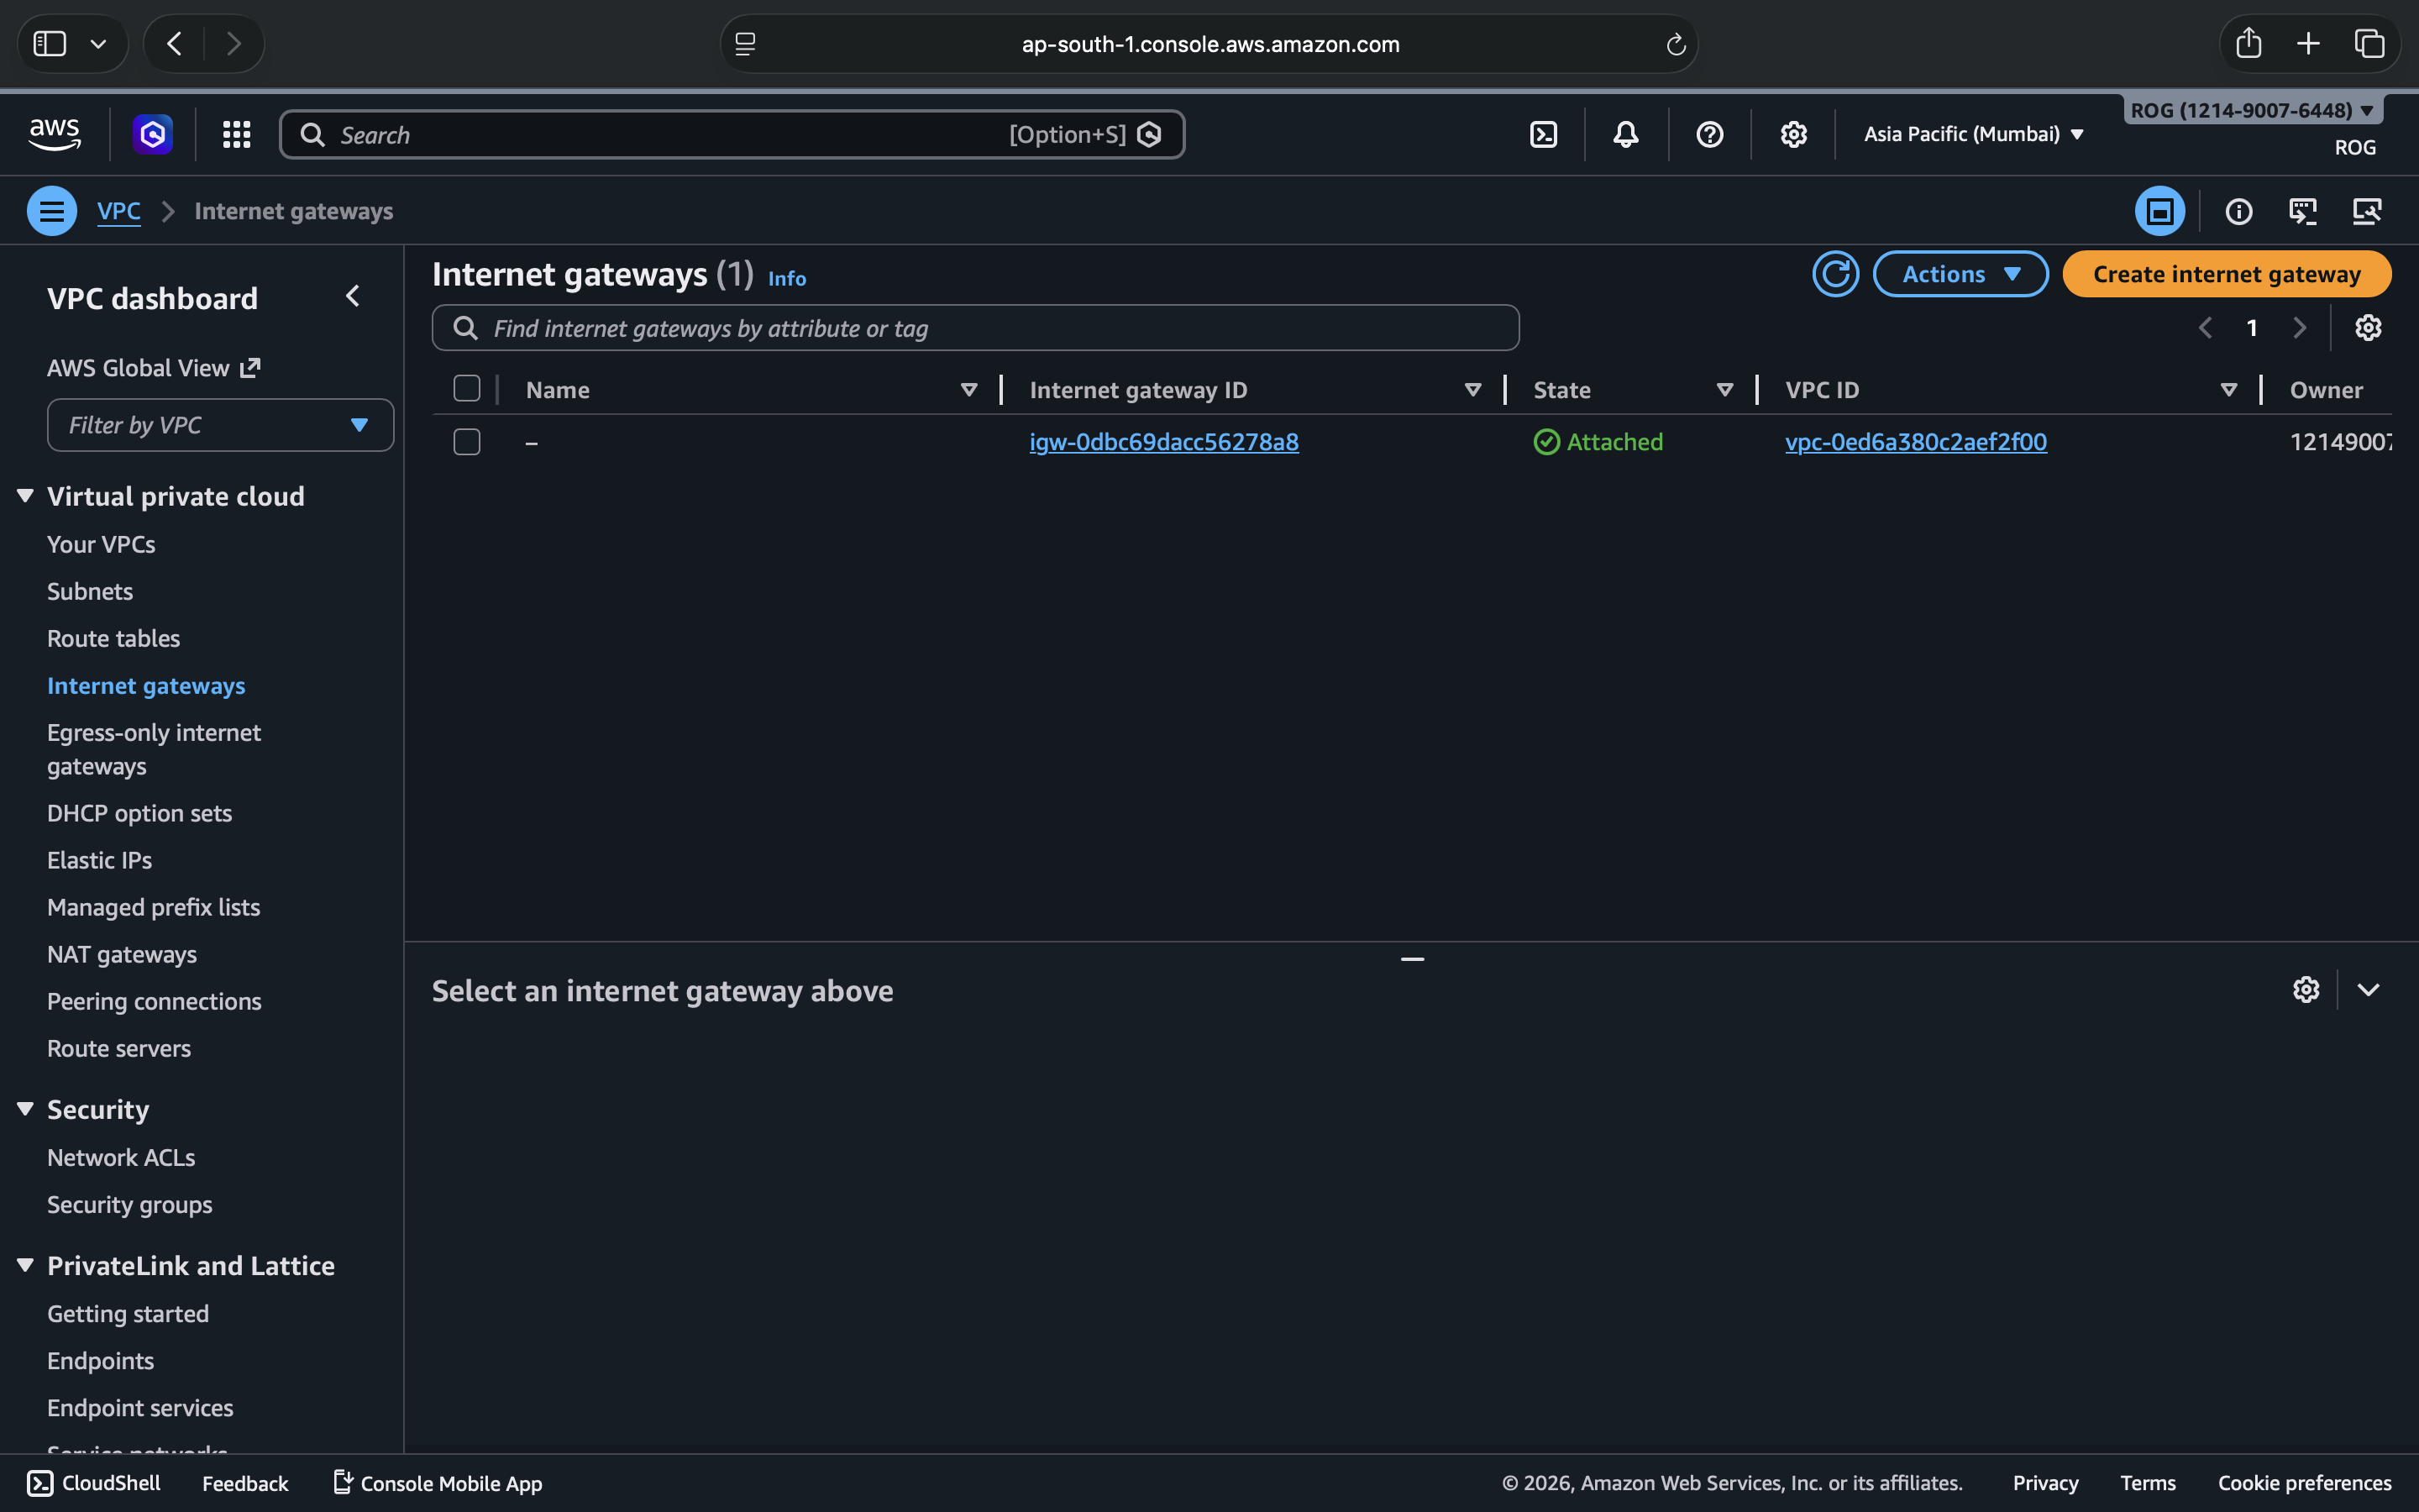
Task: Open the details panel preferences gear
Action: pos(2305,990)
